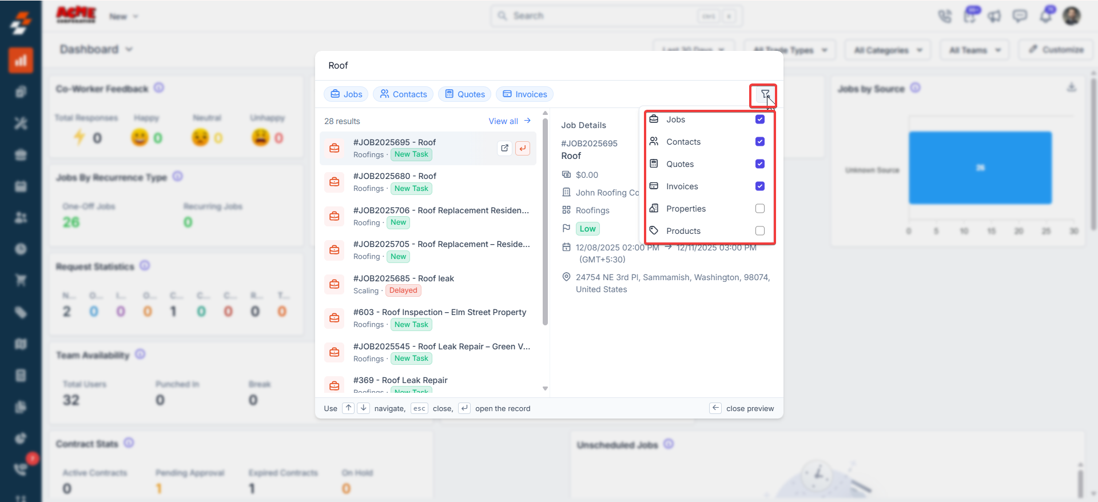Screen dimensions: 1098x502
Task: Click the map icon in sidebar
Action: point(21,344)
